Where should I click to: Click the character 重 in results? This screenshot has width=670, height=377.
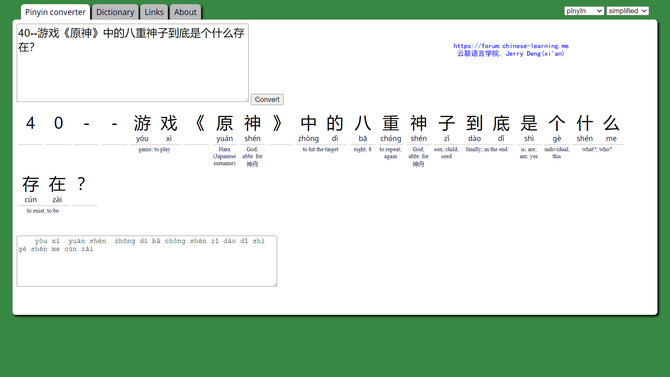(x=391, y=123)
